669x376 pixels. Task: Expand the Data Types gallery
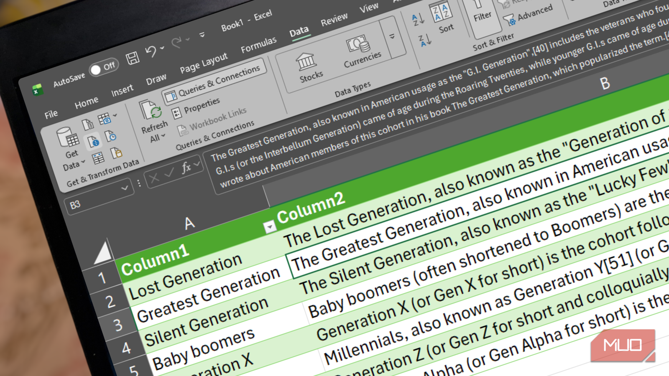392,37
